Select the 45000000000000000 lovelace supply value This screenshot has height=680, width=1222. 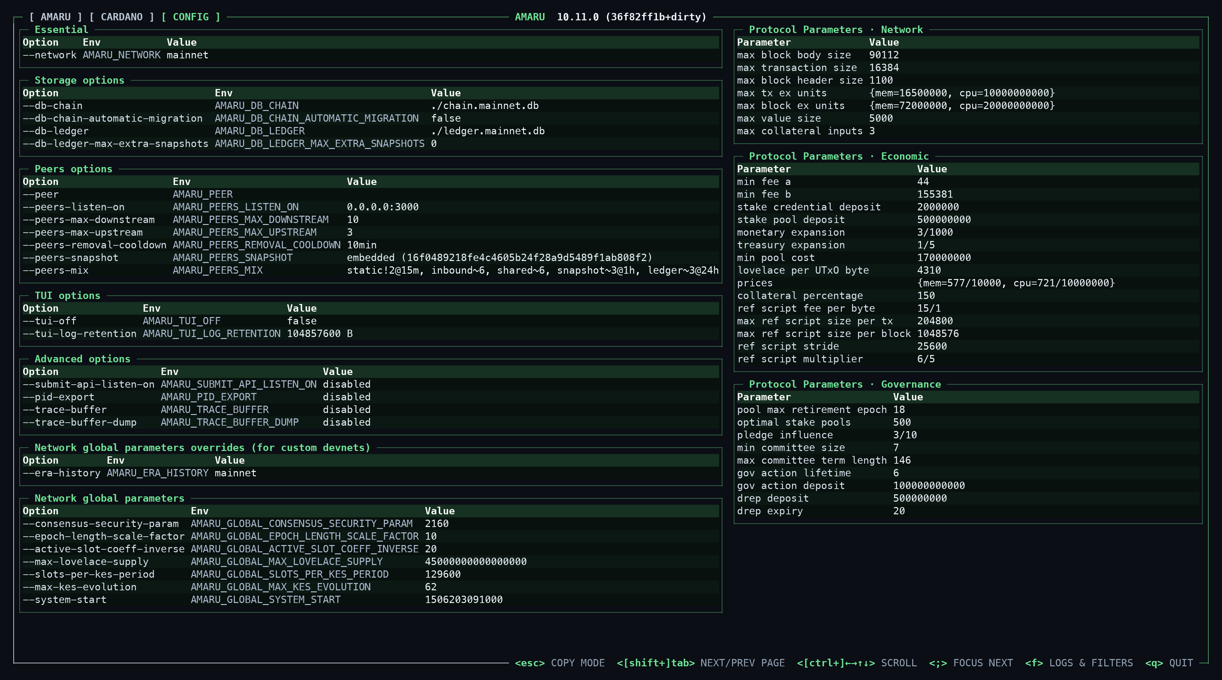476,561
